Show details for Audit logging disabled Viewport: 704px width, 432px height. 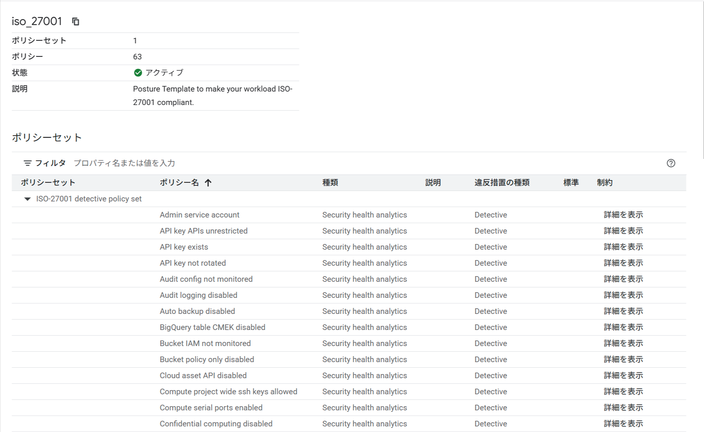point(623,295)
